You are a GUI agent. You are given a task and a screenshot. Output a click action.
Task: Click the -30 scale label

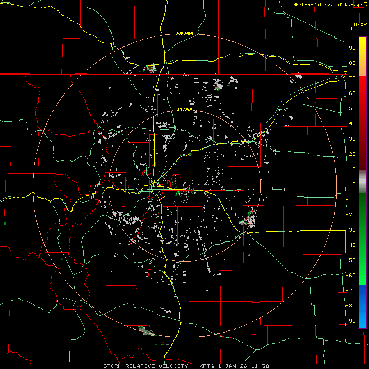click(351, 230)
